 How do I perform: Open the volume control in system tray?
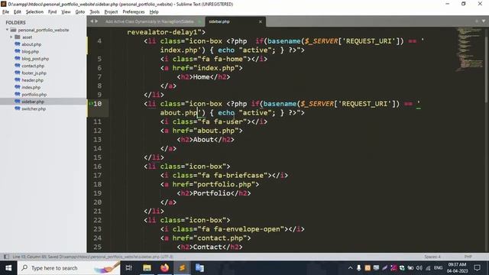[x=419, y=268]
